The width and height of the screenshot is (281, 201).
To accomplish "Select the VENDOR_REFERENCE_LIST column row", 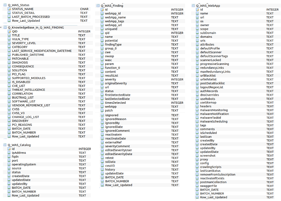I will coord(47,105).
